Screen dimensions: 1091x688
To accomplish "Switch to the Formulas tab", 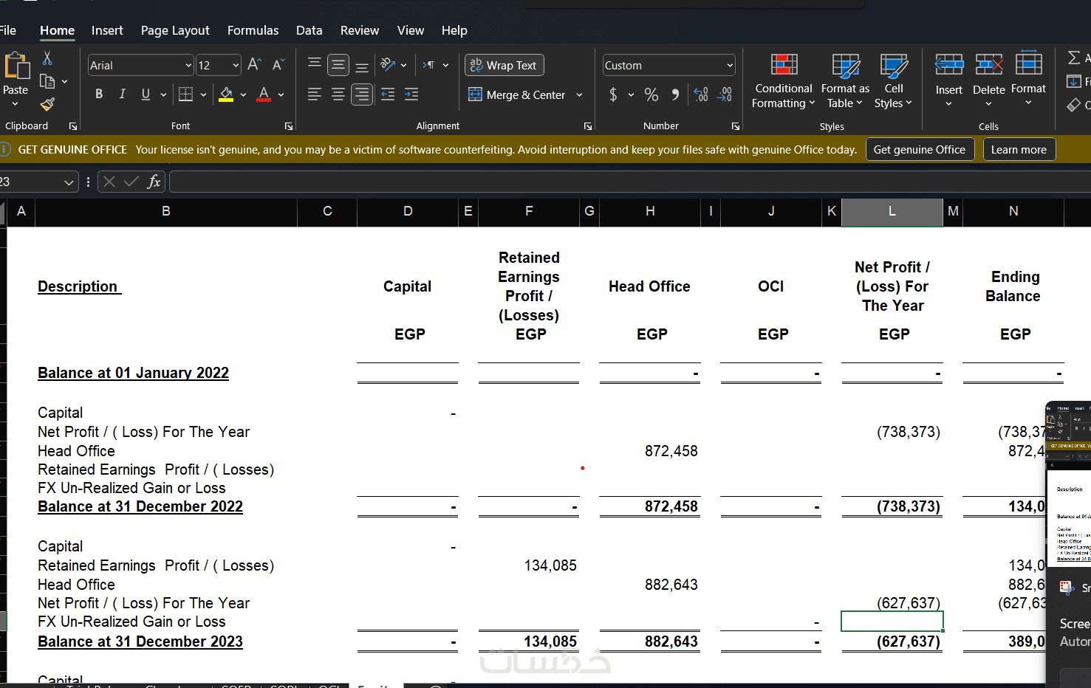I will tap(253, 30).
